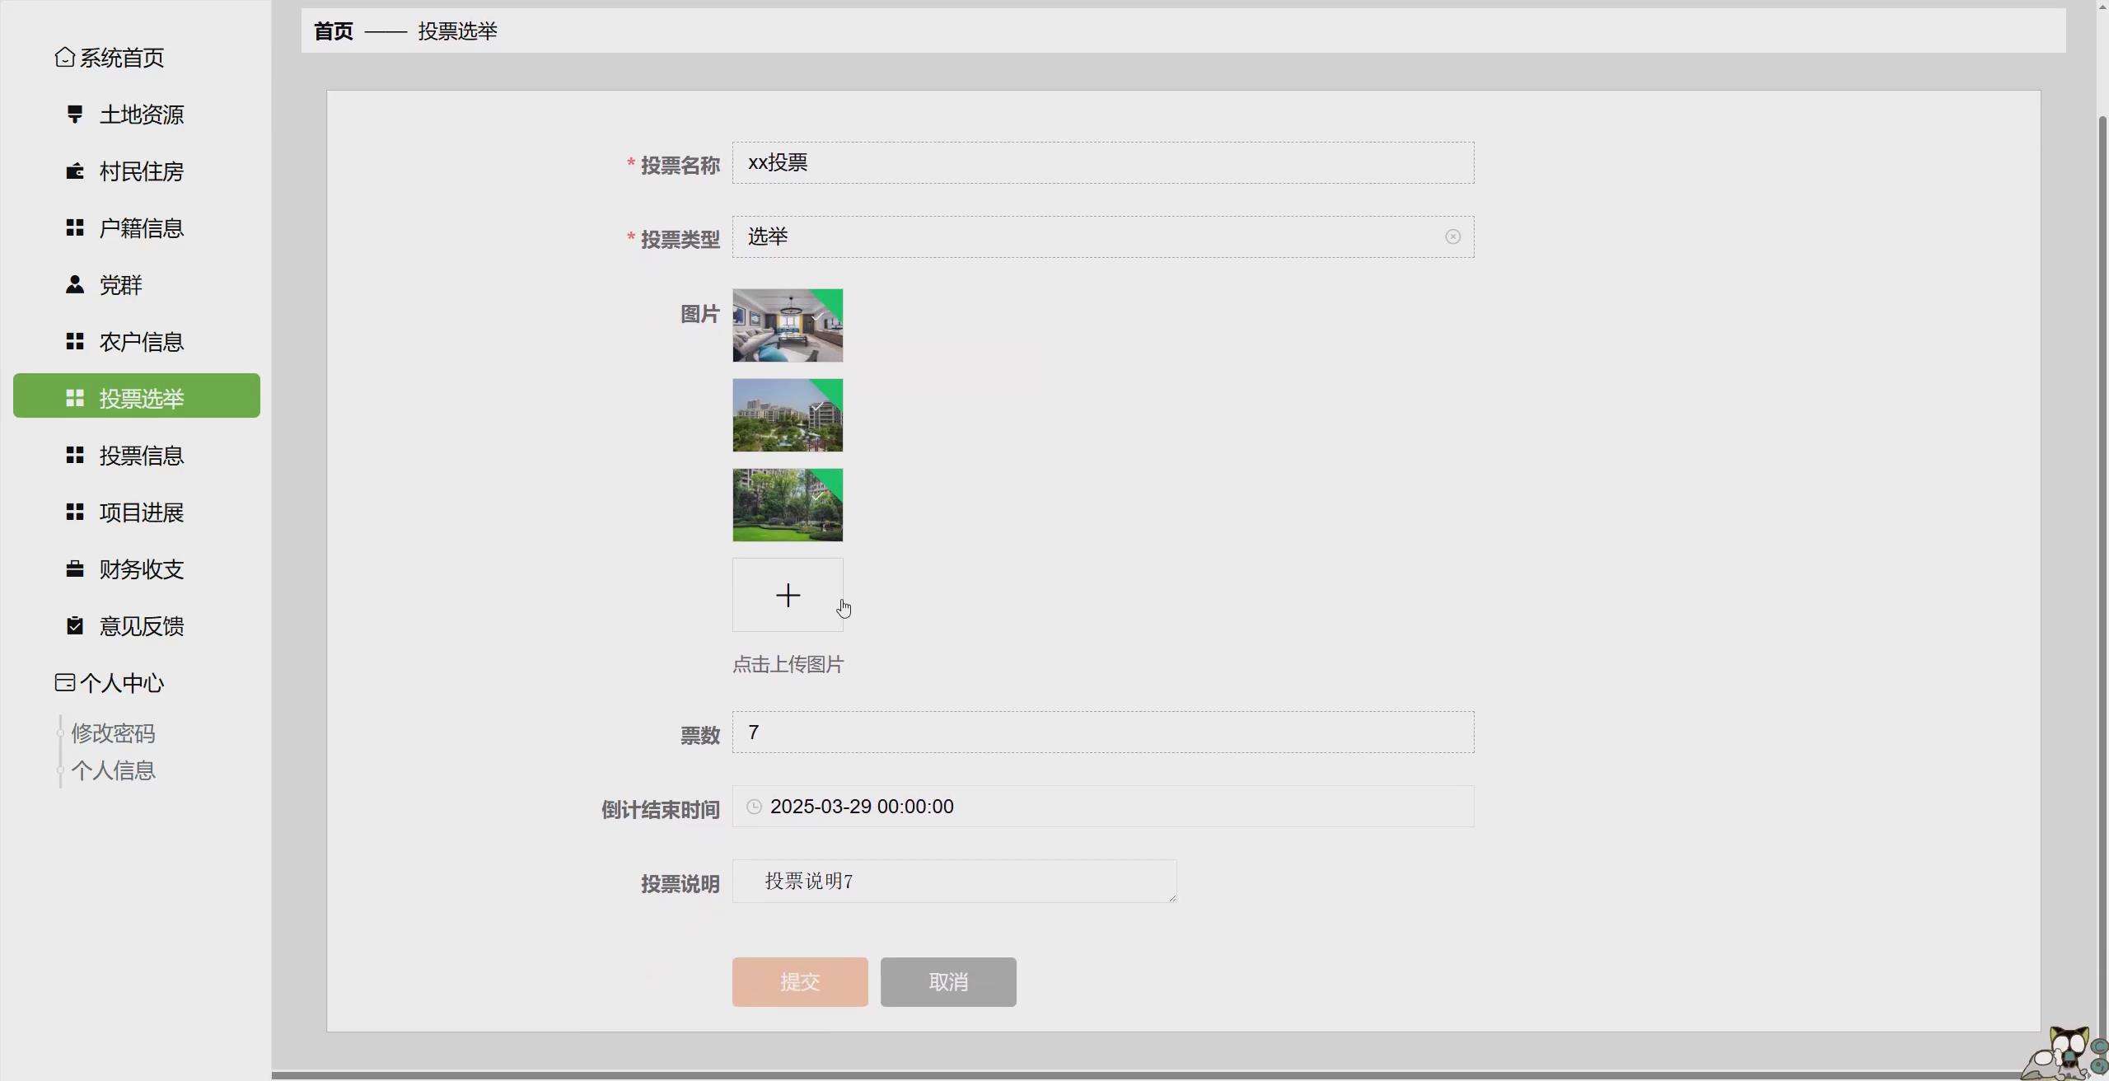2109x1081 pixels.
Task: Select the 党群 person icon
Action: pyautogui.click(x=75, y=285)
